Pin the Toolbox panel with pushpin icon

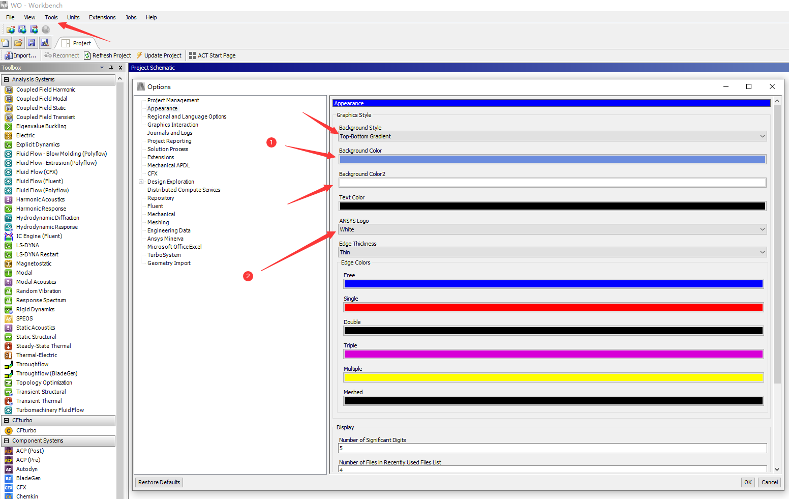tap(111, 68)
